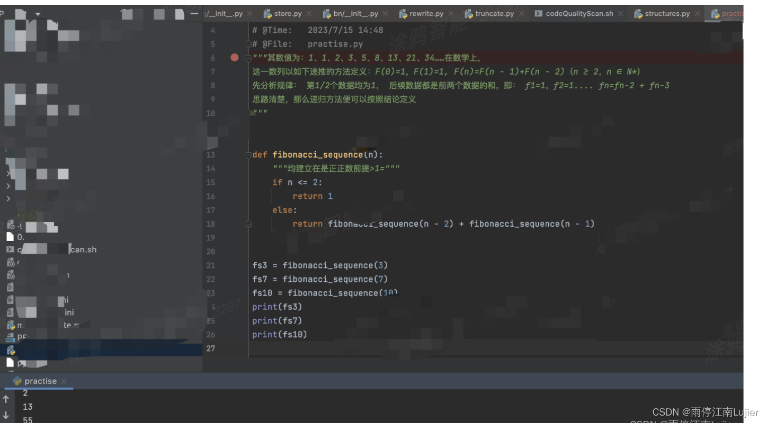Screen dimensions: 767x423
Task: Click the 'return 1' statement
Action: [313, 196]
